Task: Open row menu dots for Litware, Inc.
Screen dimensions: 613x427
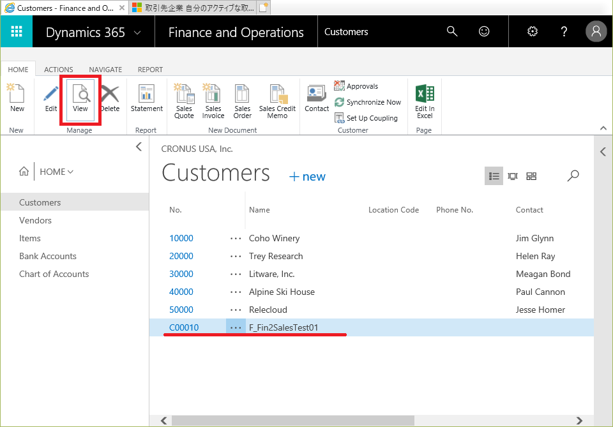Action: click(x=236, y=274)
